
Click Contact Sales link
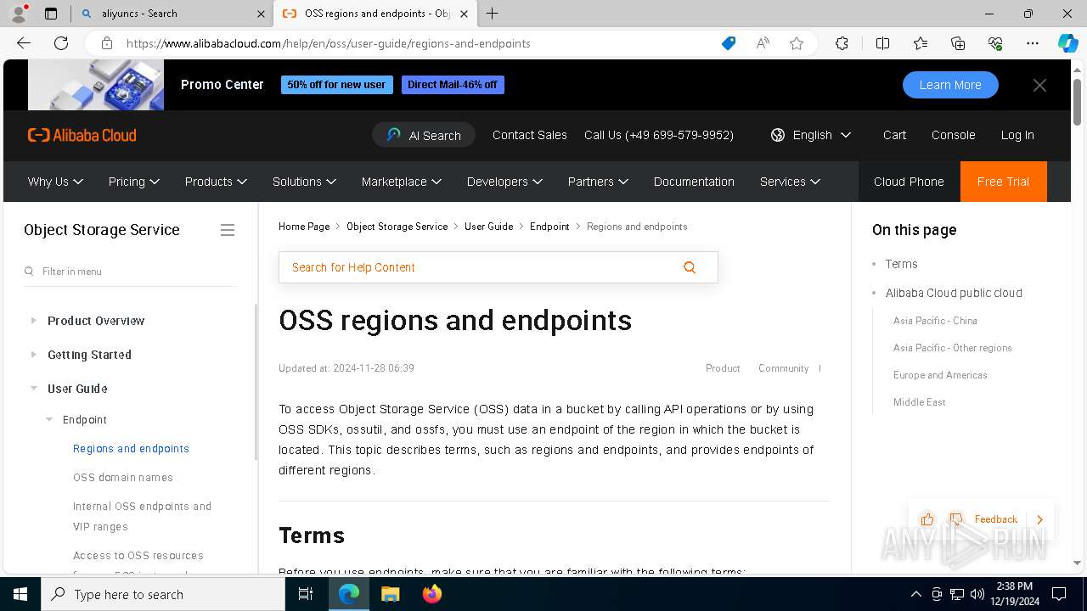[530, 135]
